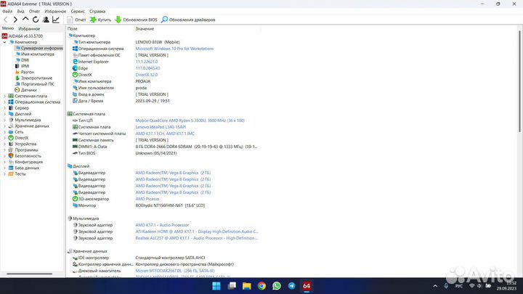Image resolution: width=523 pixels, height=294 pixels.
Task: Select IPMI tree item
Action: pyautogui.click(x=22, y=66)
